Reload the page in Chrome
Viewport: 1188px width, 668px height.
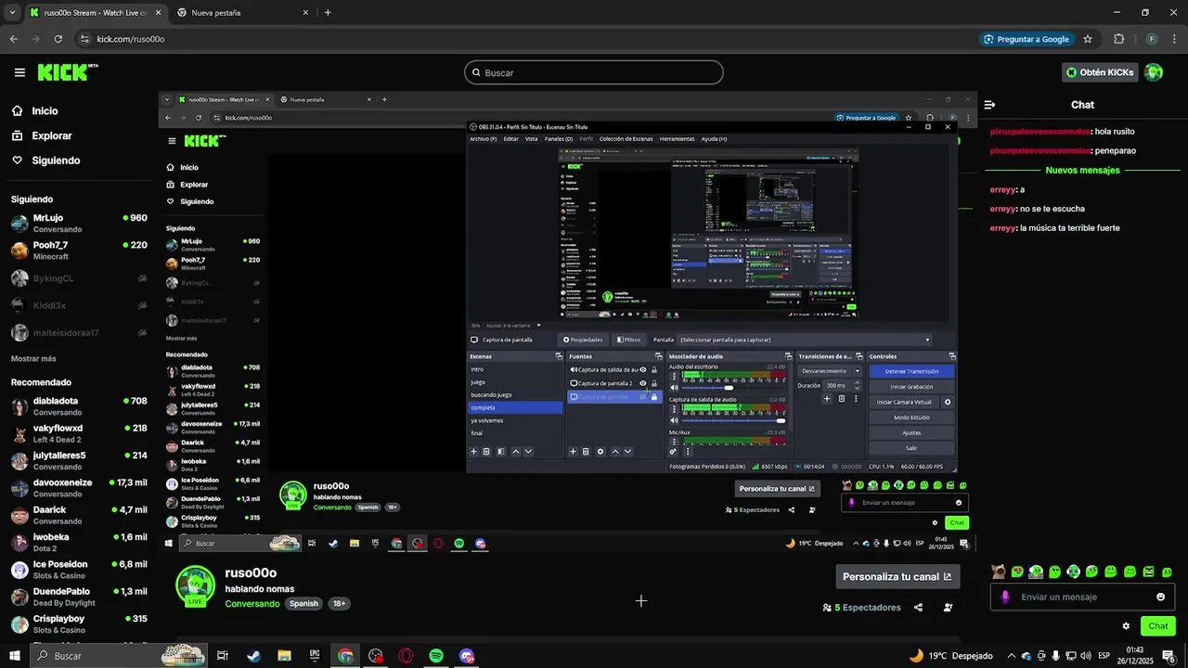pyautogui.click(x=58, y=39)
